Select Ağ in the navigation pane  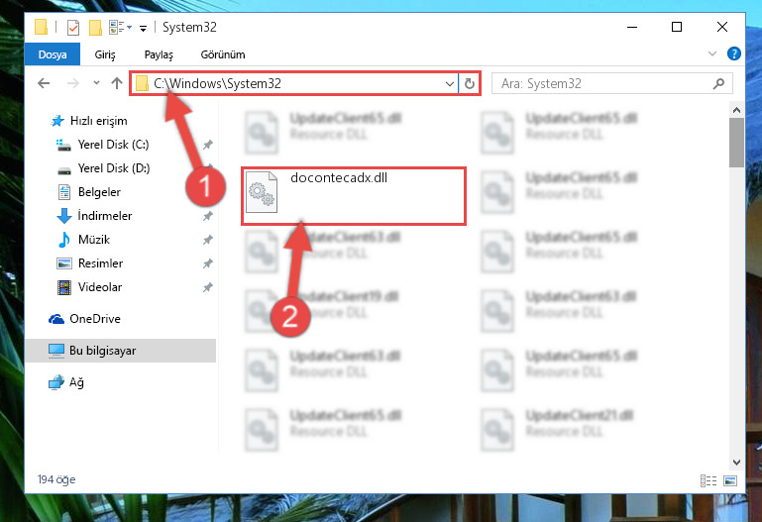[66, 382]
